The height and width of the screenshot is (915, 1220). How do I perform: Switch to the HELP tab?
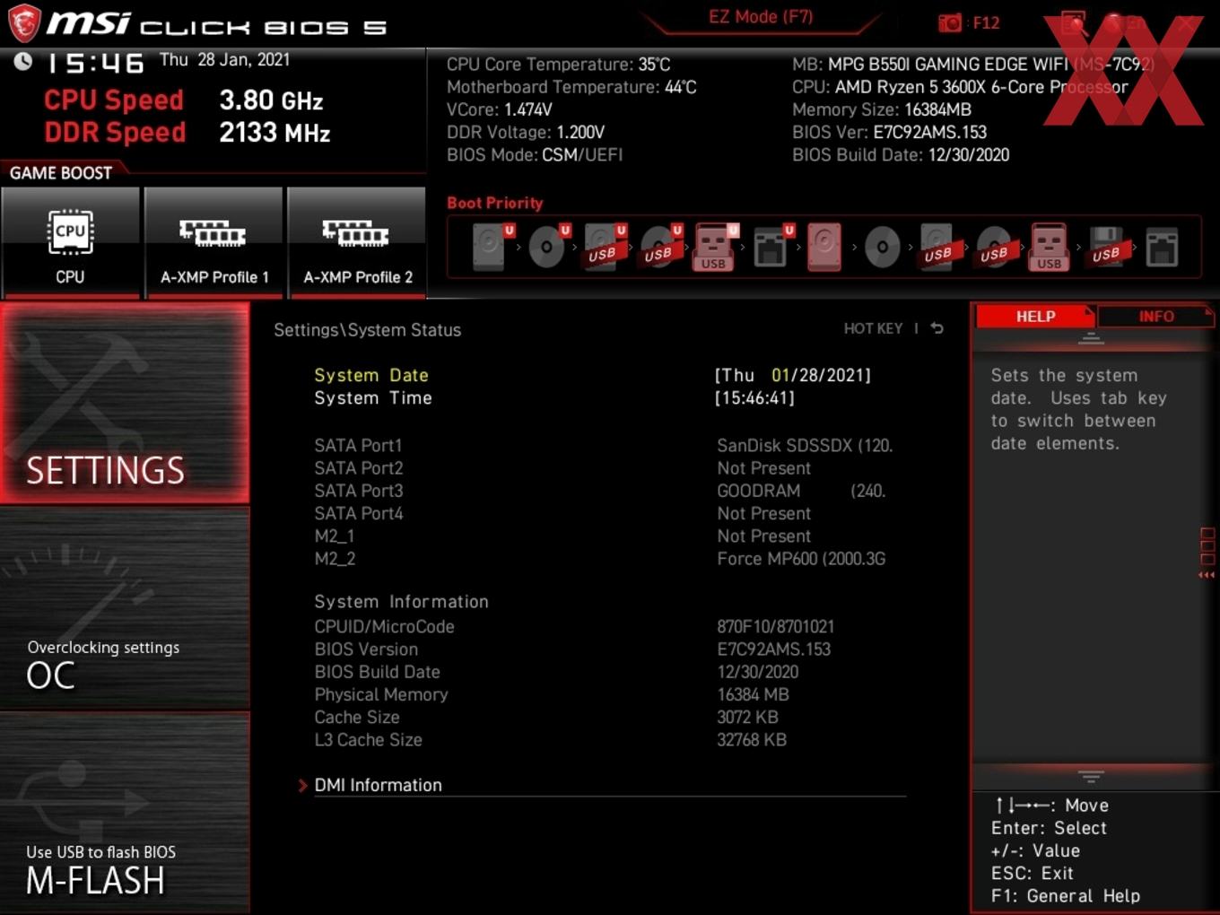click(1035, 317)
